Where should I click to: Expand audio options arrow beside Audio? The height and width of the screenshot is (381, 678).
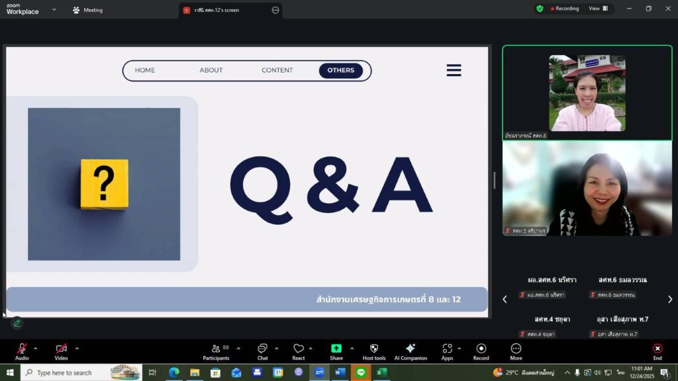(x=36, y=348)
